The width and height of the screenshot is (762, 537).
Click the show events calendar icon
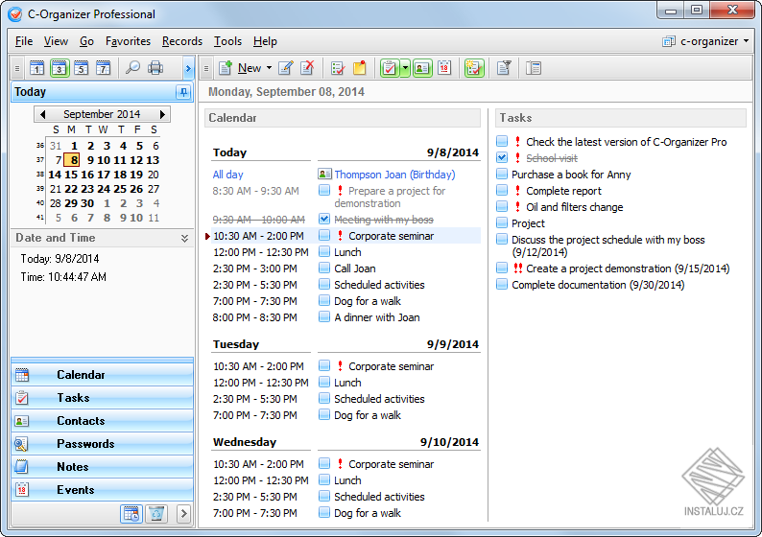coord(444,68)
